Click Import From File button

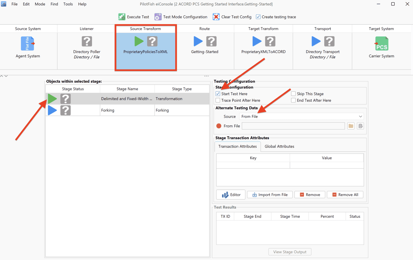pyautogui.click(x=270, y=195)
